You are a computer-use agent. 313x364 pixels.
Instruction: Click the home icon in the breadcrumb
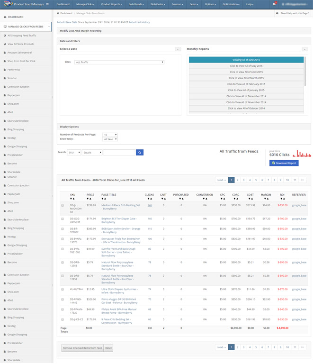[58, 13]
